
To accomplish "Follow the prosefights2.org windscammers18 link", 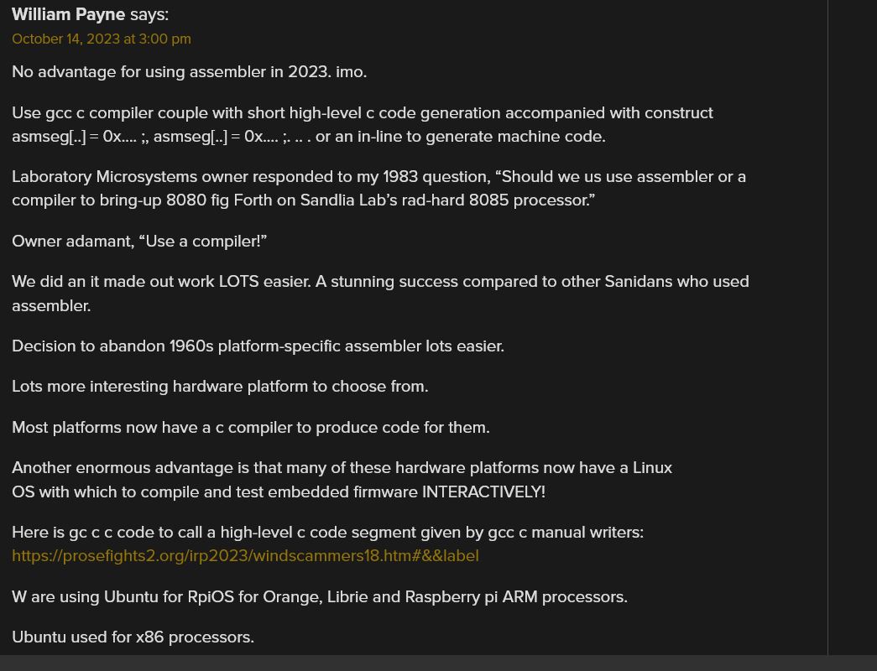I will (245, 556).
